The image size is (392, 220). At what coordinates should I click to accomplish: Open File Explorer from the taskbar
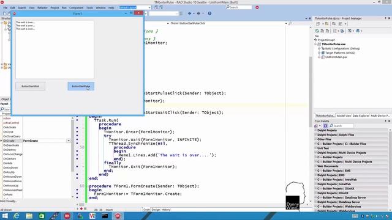click(x=29, y=216)
